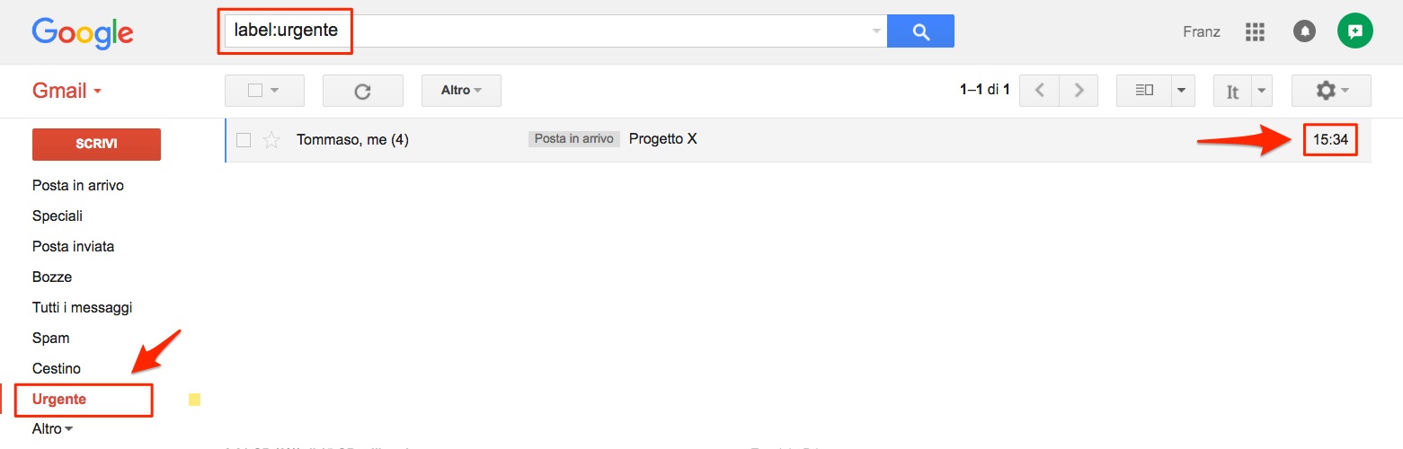This screenshot has width=1403, height=449.
Task: Toggle the split pane view button
Action: 1144,91
